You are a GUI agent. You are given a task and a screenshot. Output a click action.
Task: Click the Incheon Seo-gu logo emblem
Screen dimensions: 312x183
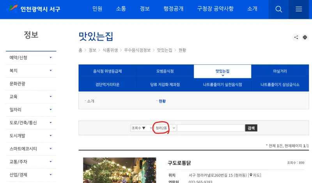13,9
